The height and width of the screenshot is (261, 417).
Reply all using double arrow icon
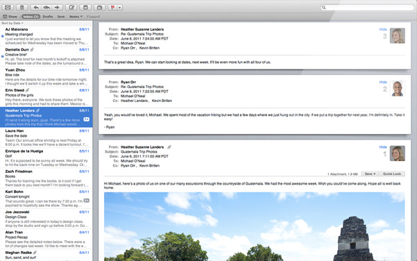46,8
